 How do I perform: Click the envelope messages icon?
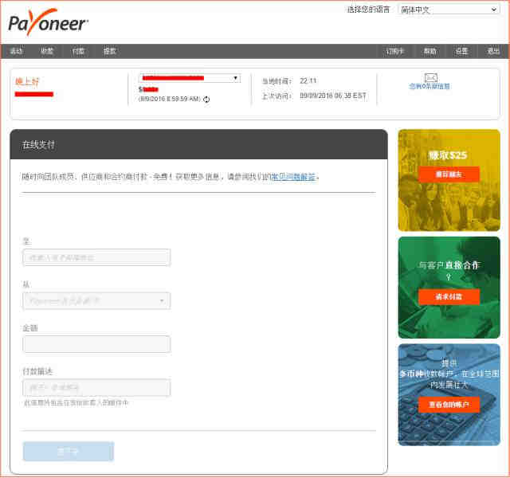(x=430, y=77)
